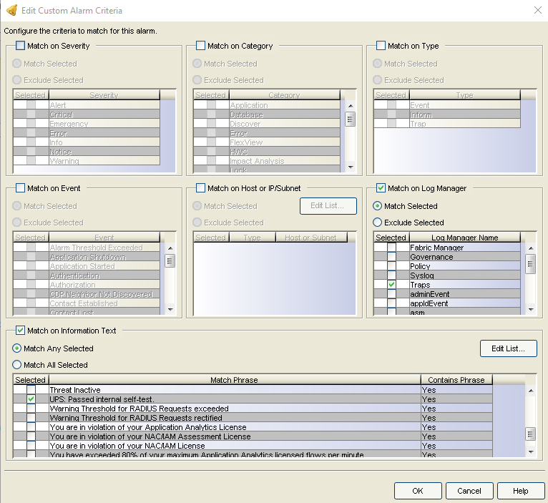
Task: Uncheck UPS: Passed internal self-test phrase
Action: (x=31, y=399)
